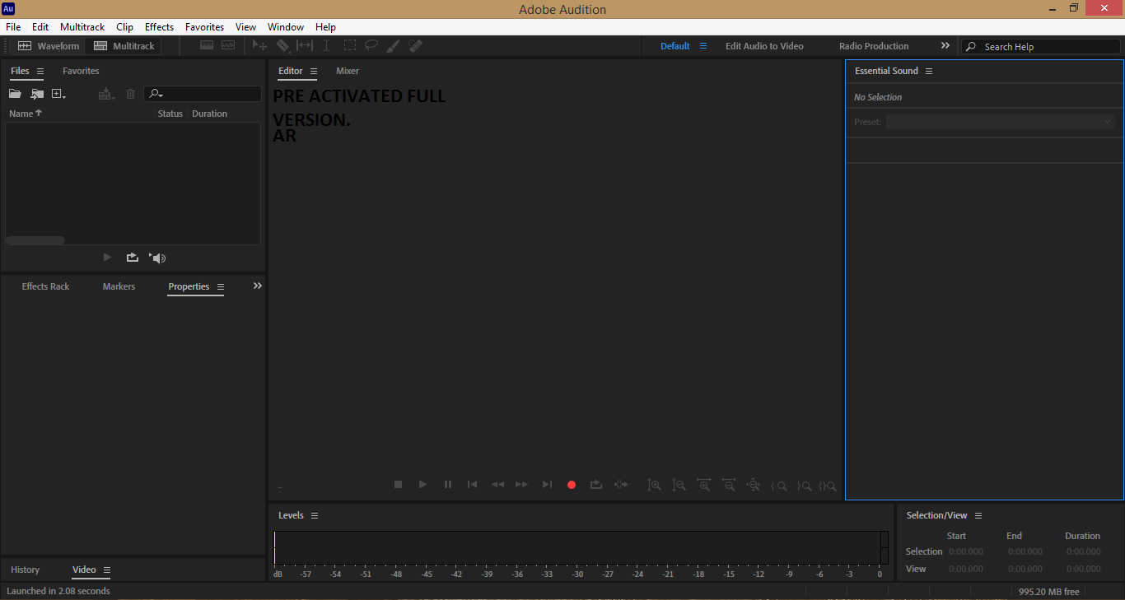Toggle auto-play speaker in Files panel
This screenshot has height=600, width=1125.
(157, 258)
